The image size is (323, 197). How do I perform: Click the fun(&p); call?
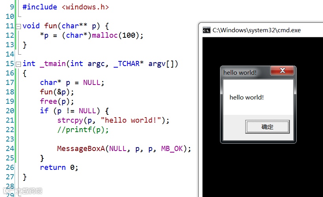point(57,92)
